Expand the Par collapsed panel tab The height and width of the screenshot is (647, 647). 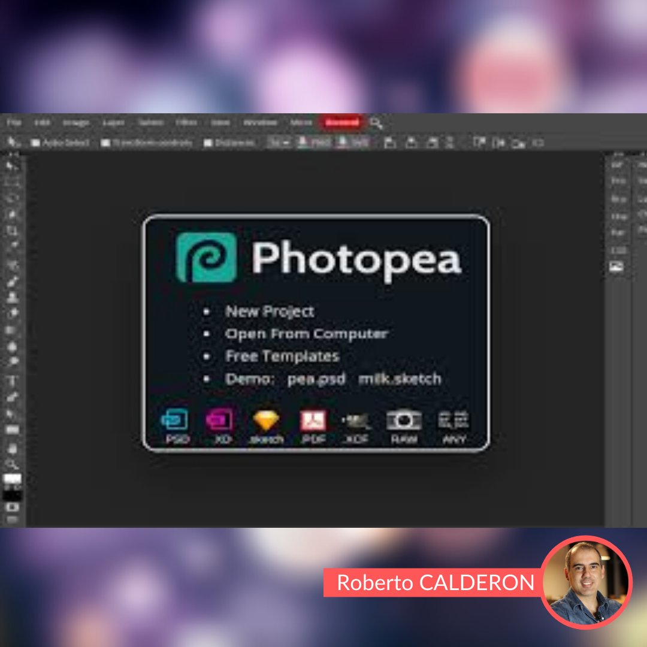617,232
